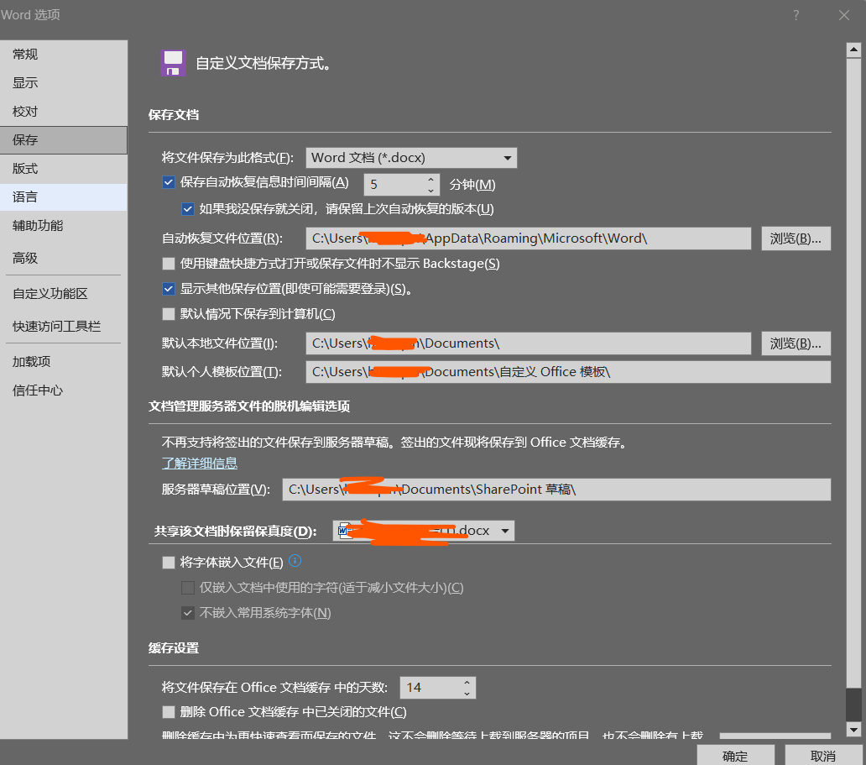Open the 共享该文档时保留保真度 dropdown

click(x=505, y=530)
